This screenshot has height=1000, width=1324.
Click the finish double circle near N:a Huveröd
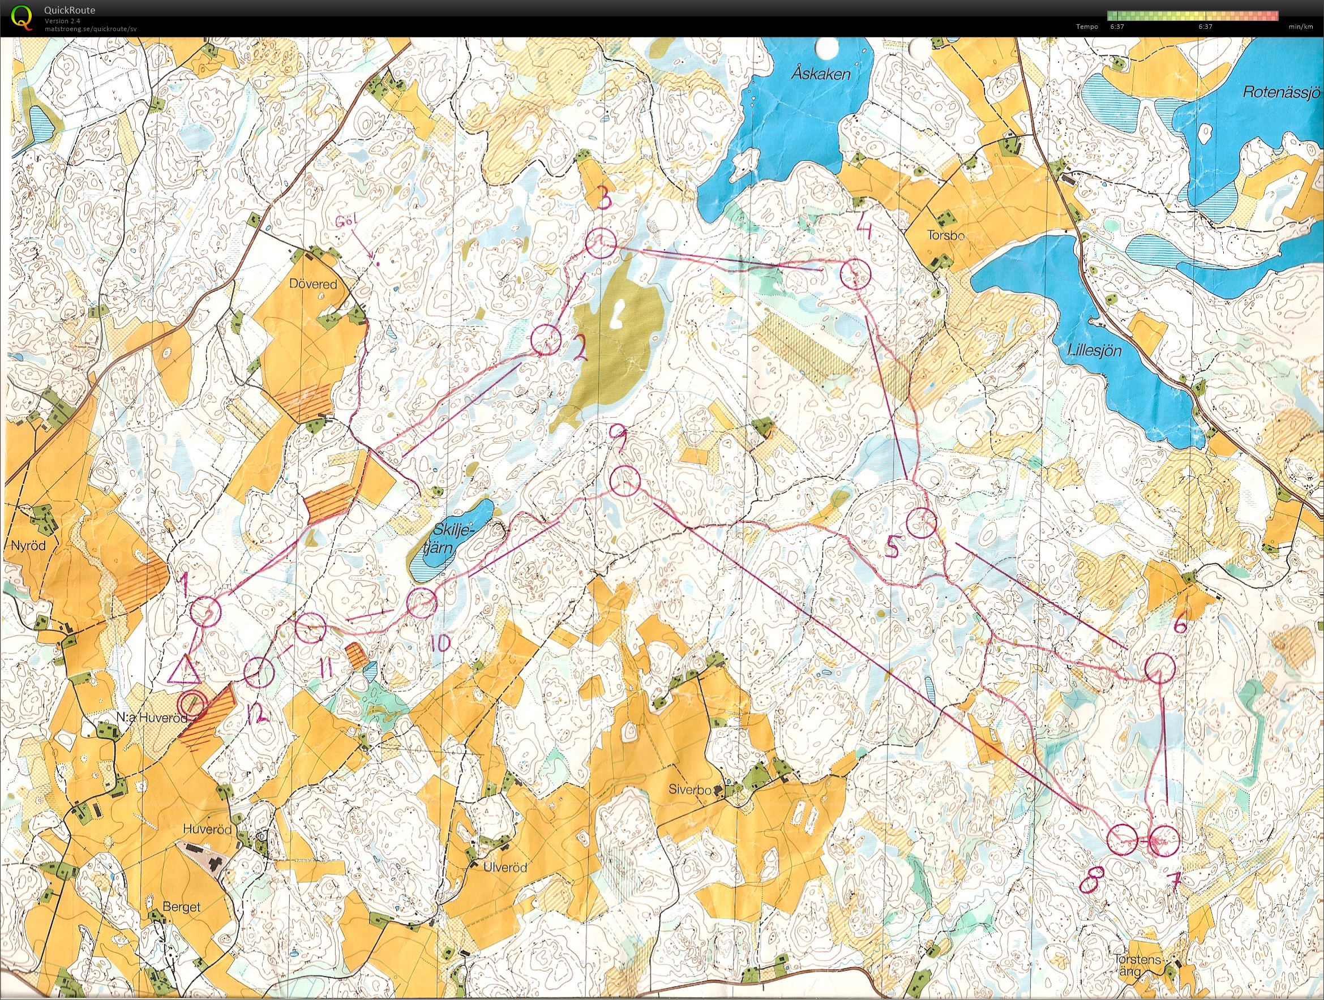194,705
